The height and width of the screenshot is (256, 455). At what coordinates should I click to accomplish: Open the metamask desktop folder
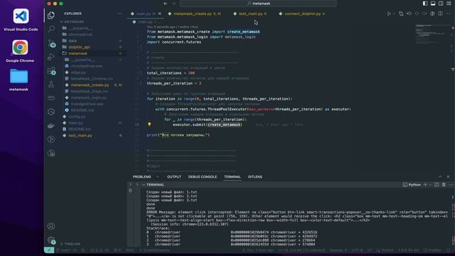tap(18, 80)
